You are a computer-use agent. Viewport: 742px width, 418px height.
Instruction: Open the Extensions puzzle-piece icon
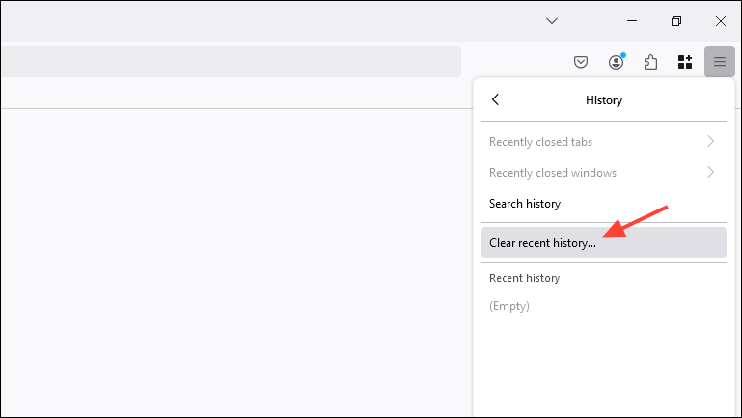coord(650,63)
